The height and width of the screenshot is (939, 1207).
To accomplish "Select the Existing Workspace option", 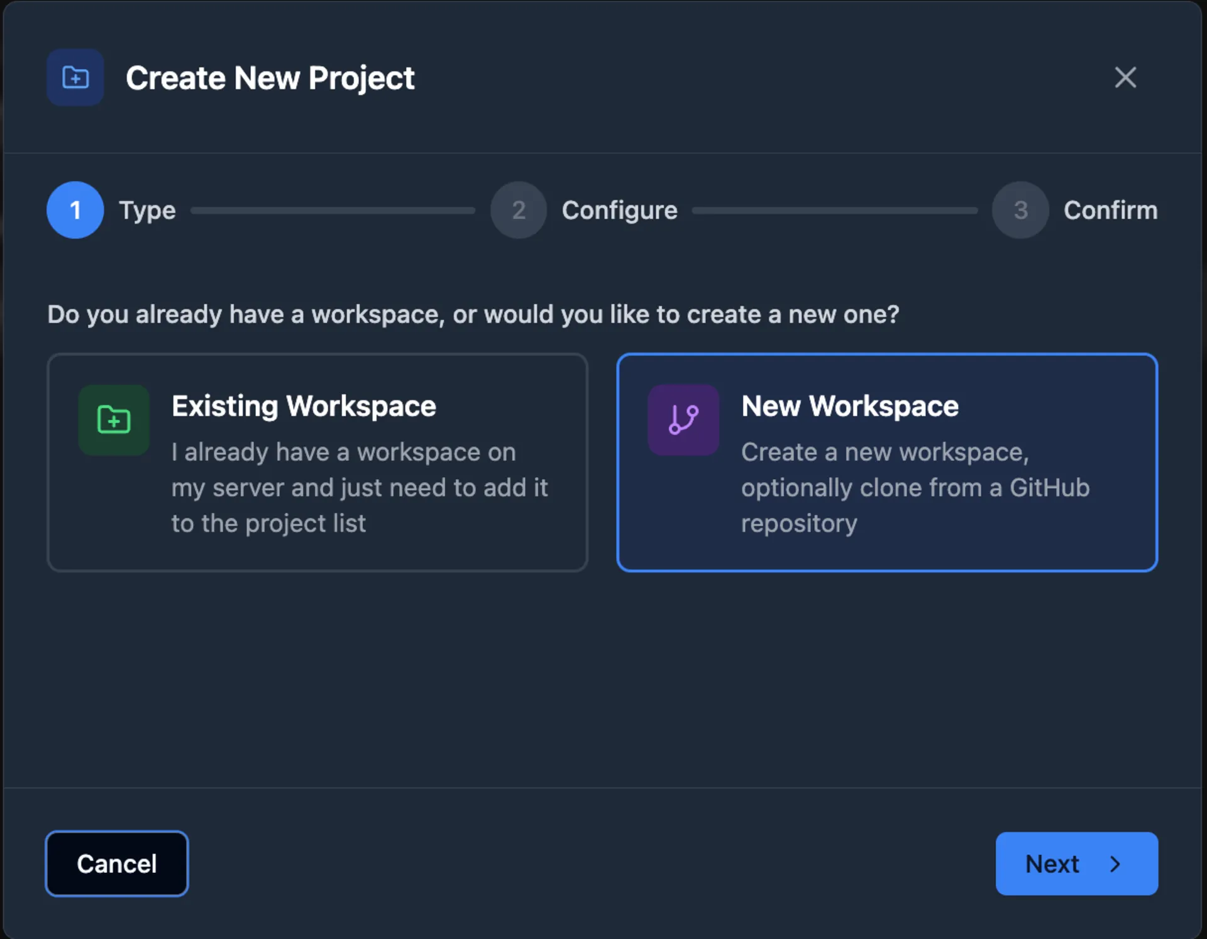I will coord(317,462).
